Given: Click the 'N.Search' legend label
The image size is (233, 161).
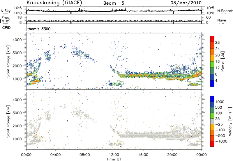Looking at the screenshot, I should coord(225,11).
